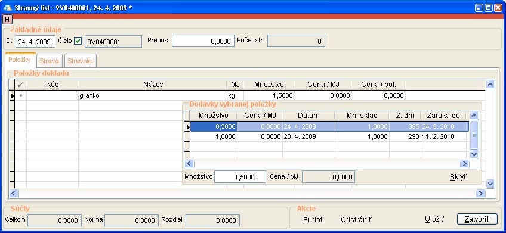
Task: Click left arrow of main horizontal scrollbar
Action: (x=14, y=193)
